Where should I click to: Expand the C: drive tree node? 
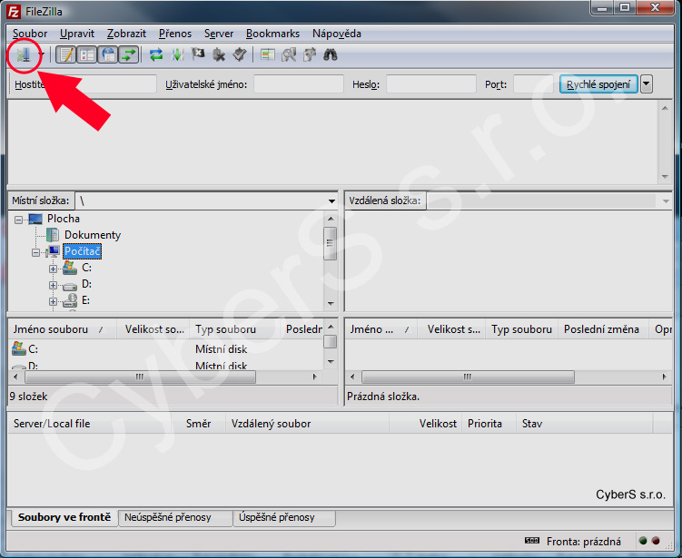tap(53, 269)
